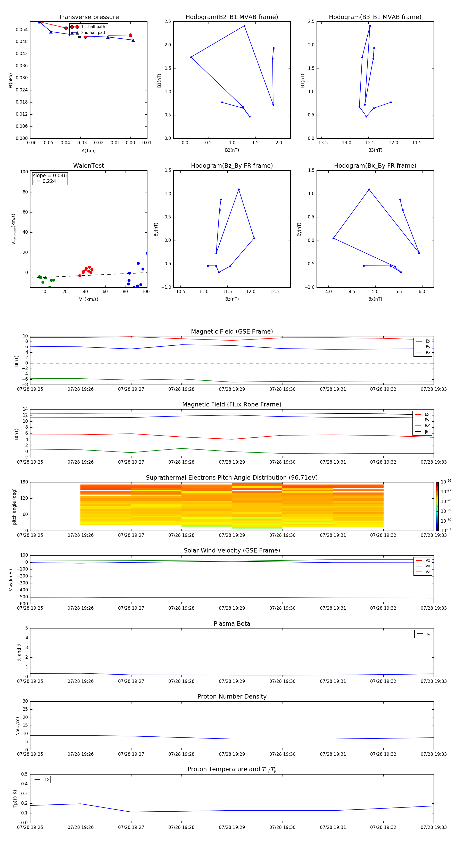This screenshot has height=850, width=464.
Task: Click the peak point in Bz_By hodogram
Action: point(239,189)
